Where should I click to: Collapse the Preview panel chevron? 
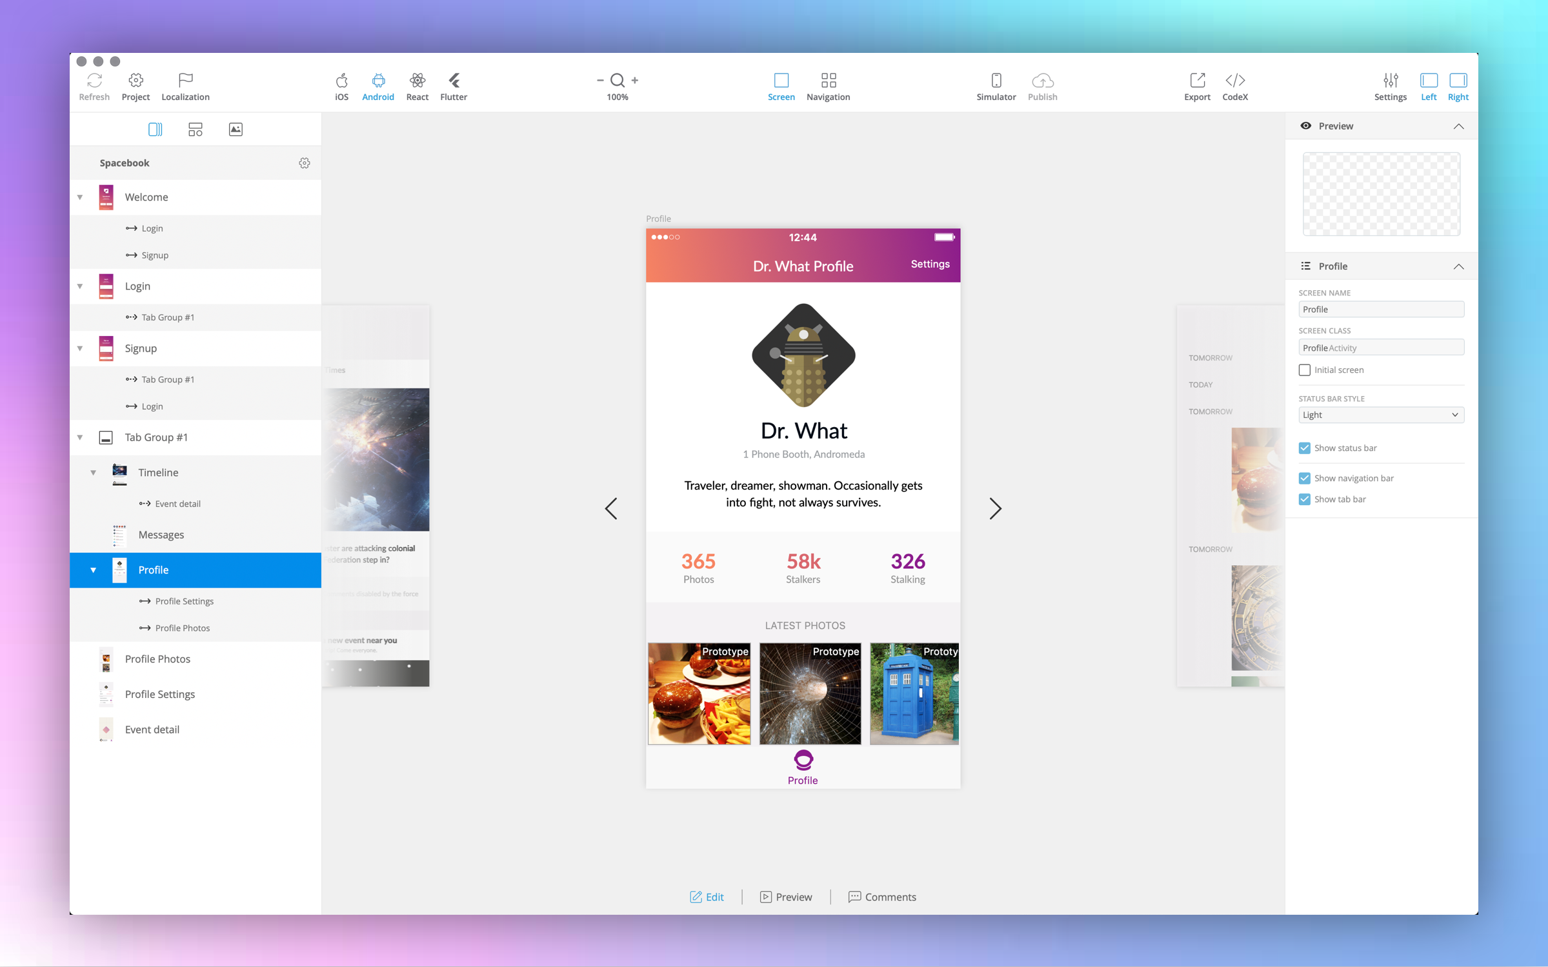(1458, 126)
